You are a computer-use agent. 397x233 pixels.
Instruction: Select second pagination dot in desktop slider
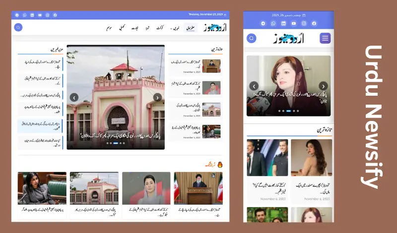pos(111,143)
